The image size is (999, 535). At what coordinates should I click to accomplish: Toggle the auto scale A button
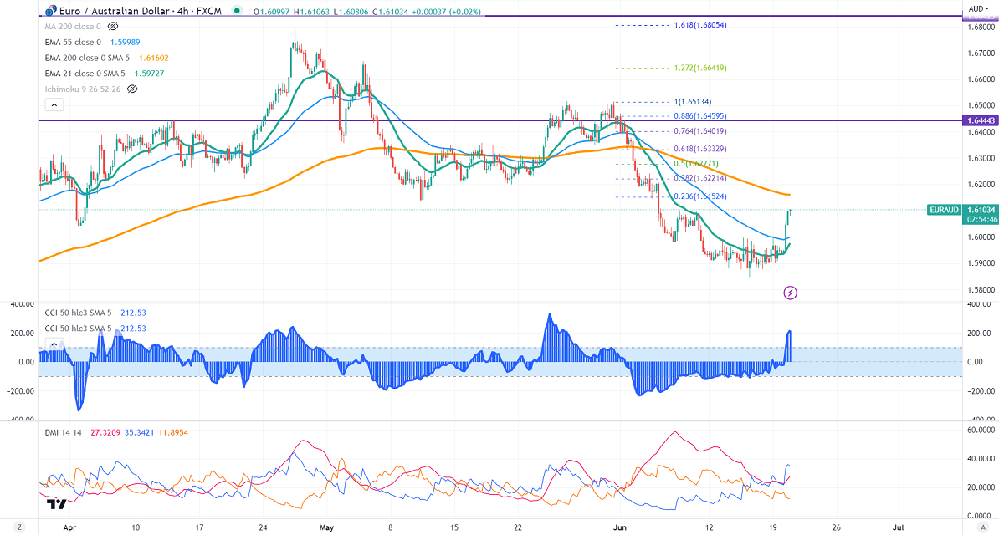click(x=984, y=527)
